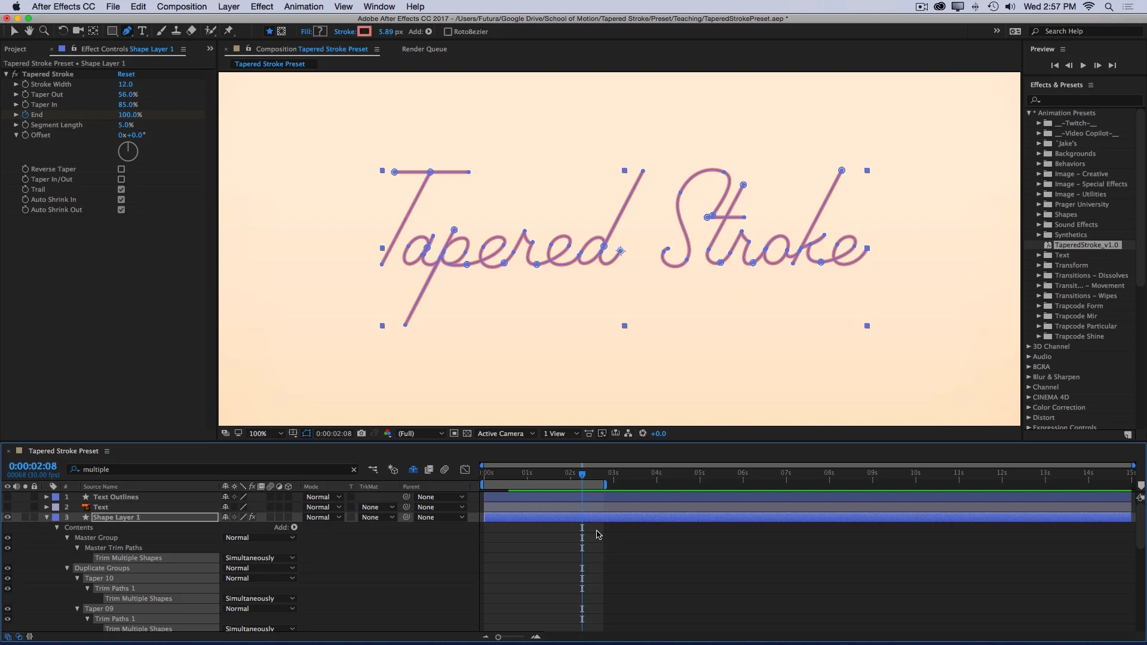This screenshot has height=645, width=1147.
Task: Uncheck the Trail checkbox
Action: pos(121,189)
